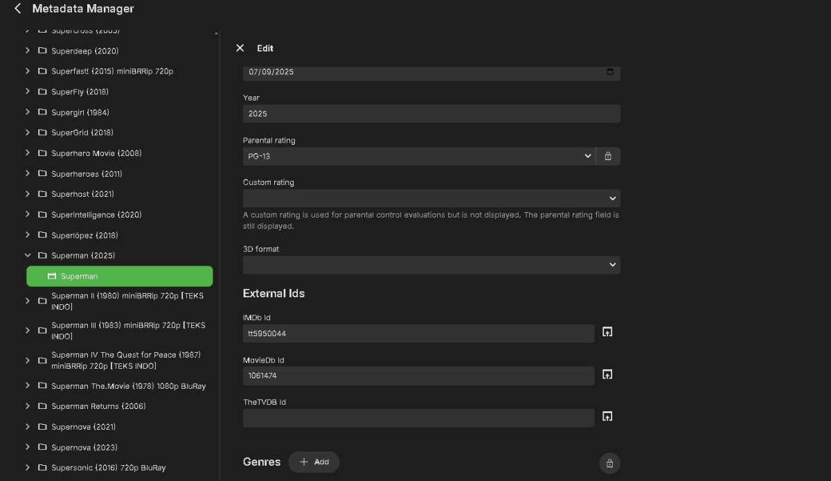Expand the Superman Returns (2006) folder
Image resolution: width=831 pixels, height=481 pixels.
(28, 406)
